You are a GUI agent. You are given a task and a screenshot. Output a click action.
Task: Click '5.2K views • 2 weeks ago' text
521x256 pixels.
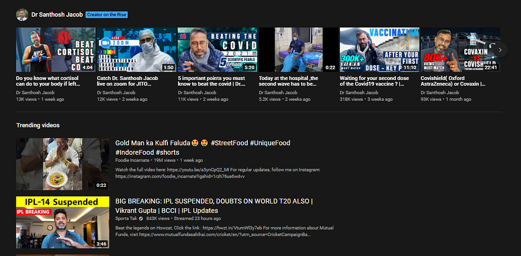point(285,99)
